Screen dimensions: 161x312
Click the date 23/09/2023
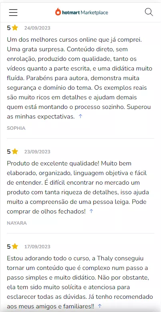(37, 152)
